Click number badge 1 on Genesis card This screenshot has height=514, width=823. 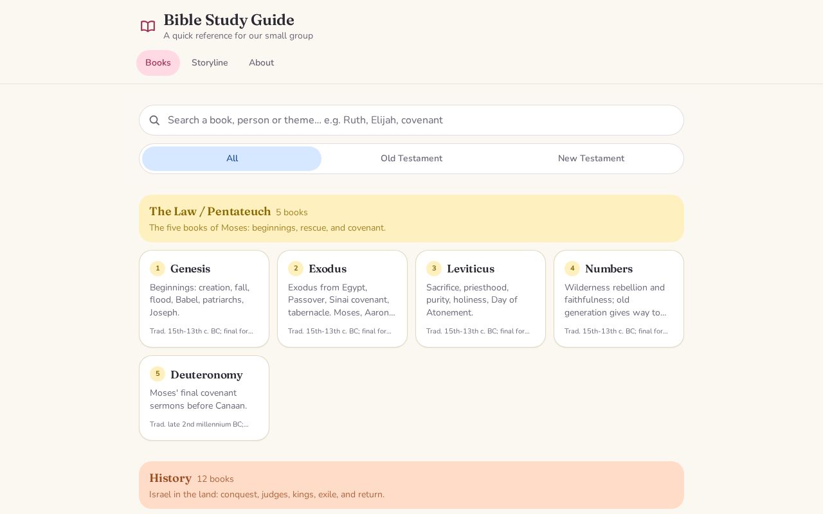coord(158,269)
